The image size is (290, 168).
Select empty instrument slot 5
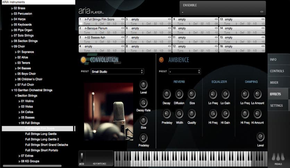[148, 21]
